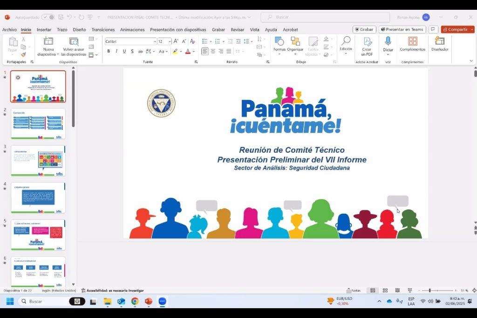Toggle strikethrough formatting

coord(140,51)
